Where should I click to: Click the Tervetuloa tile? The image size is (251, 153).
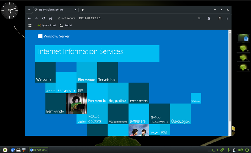[107, 72]
